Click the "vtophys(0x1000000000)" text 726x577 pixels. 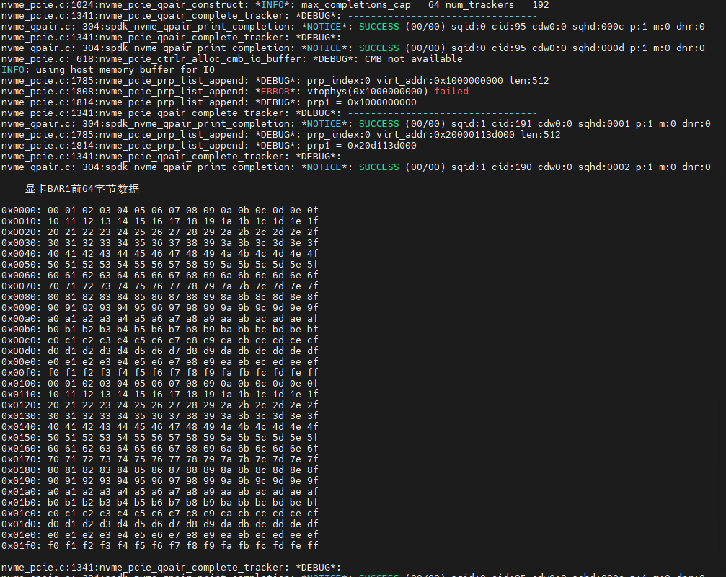coord(368,92)
